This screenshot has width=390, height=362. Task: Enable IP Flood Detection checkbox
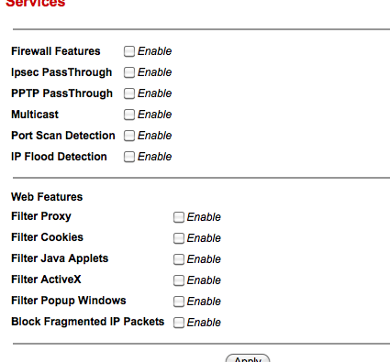click(x=129, y=157)
